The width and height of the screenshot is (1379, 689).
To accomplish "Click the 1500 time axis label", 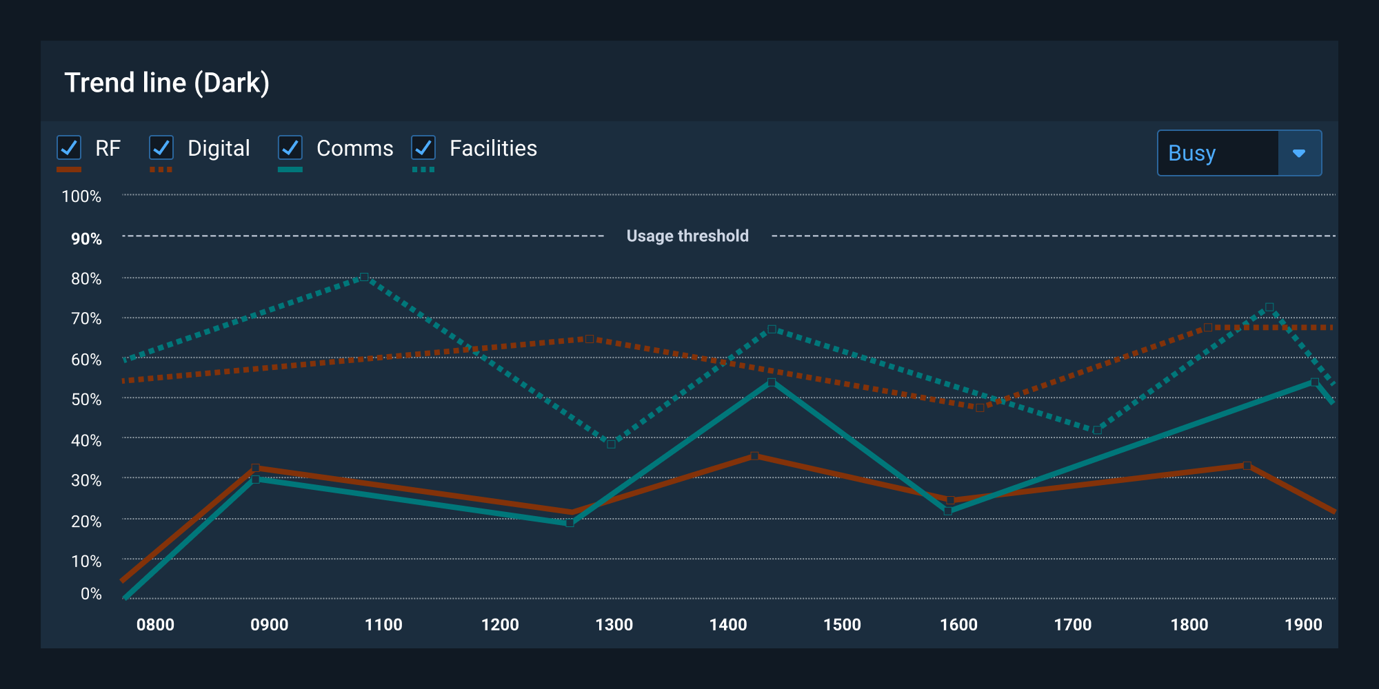I will [x=842, y=625].
